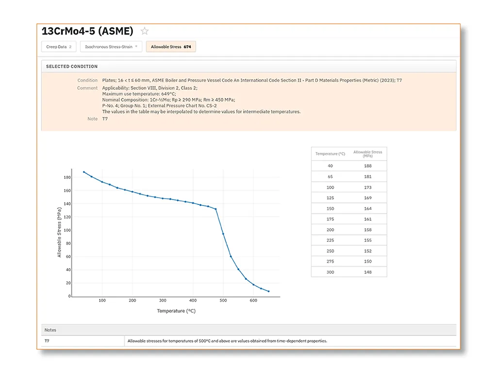Select the table row for 40 °C
The image size is (497, 373).
[348, 166]
